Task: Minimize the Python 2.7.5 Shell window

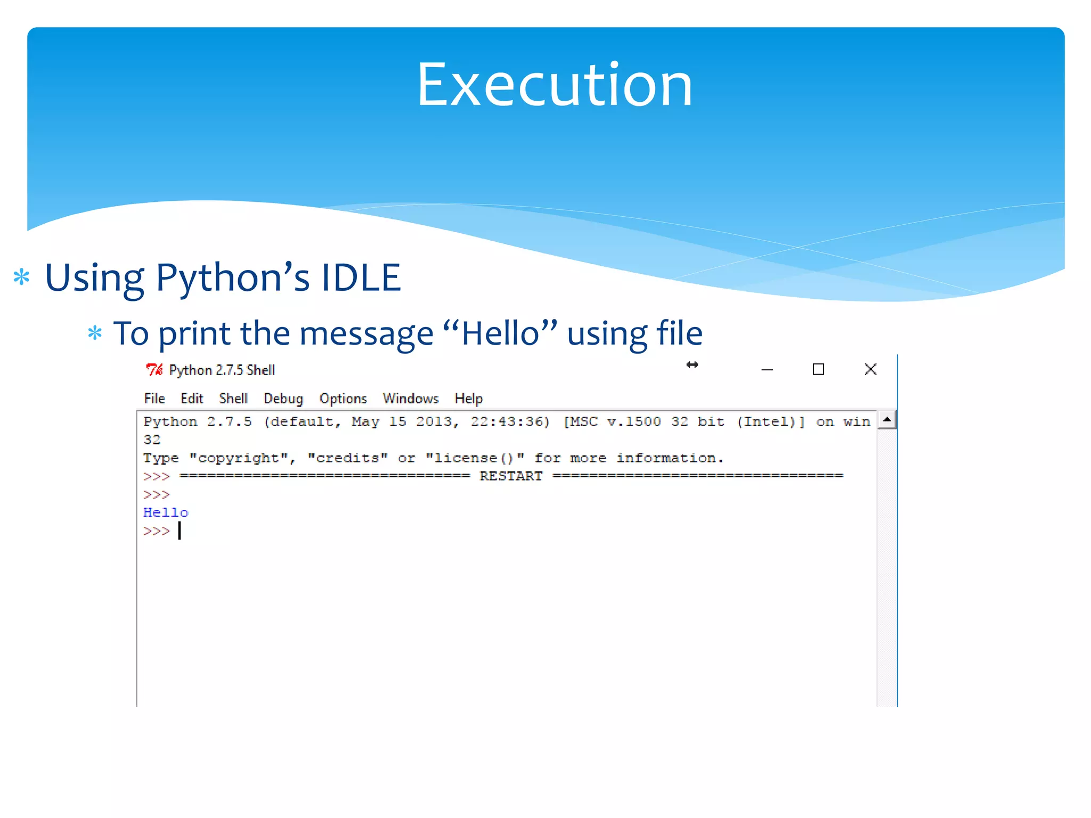Action: click(x=767, y=370)
